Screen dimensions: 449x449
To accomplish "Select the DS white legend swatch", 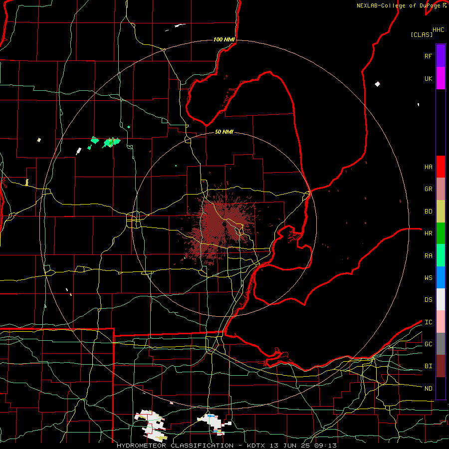I will pos(441,299).
